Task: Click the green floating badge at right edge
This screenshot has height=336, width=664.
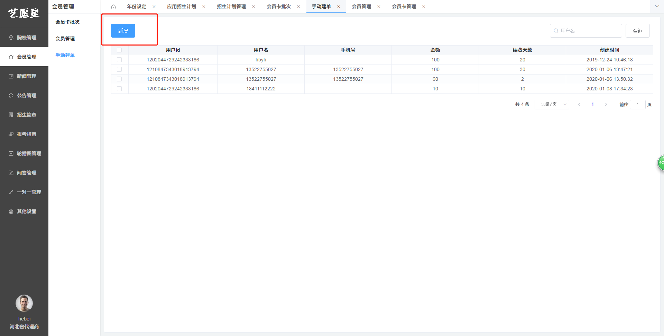Action: (x=661, y=163)
